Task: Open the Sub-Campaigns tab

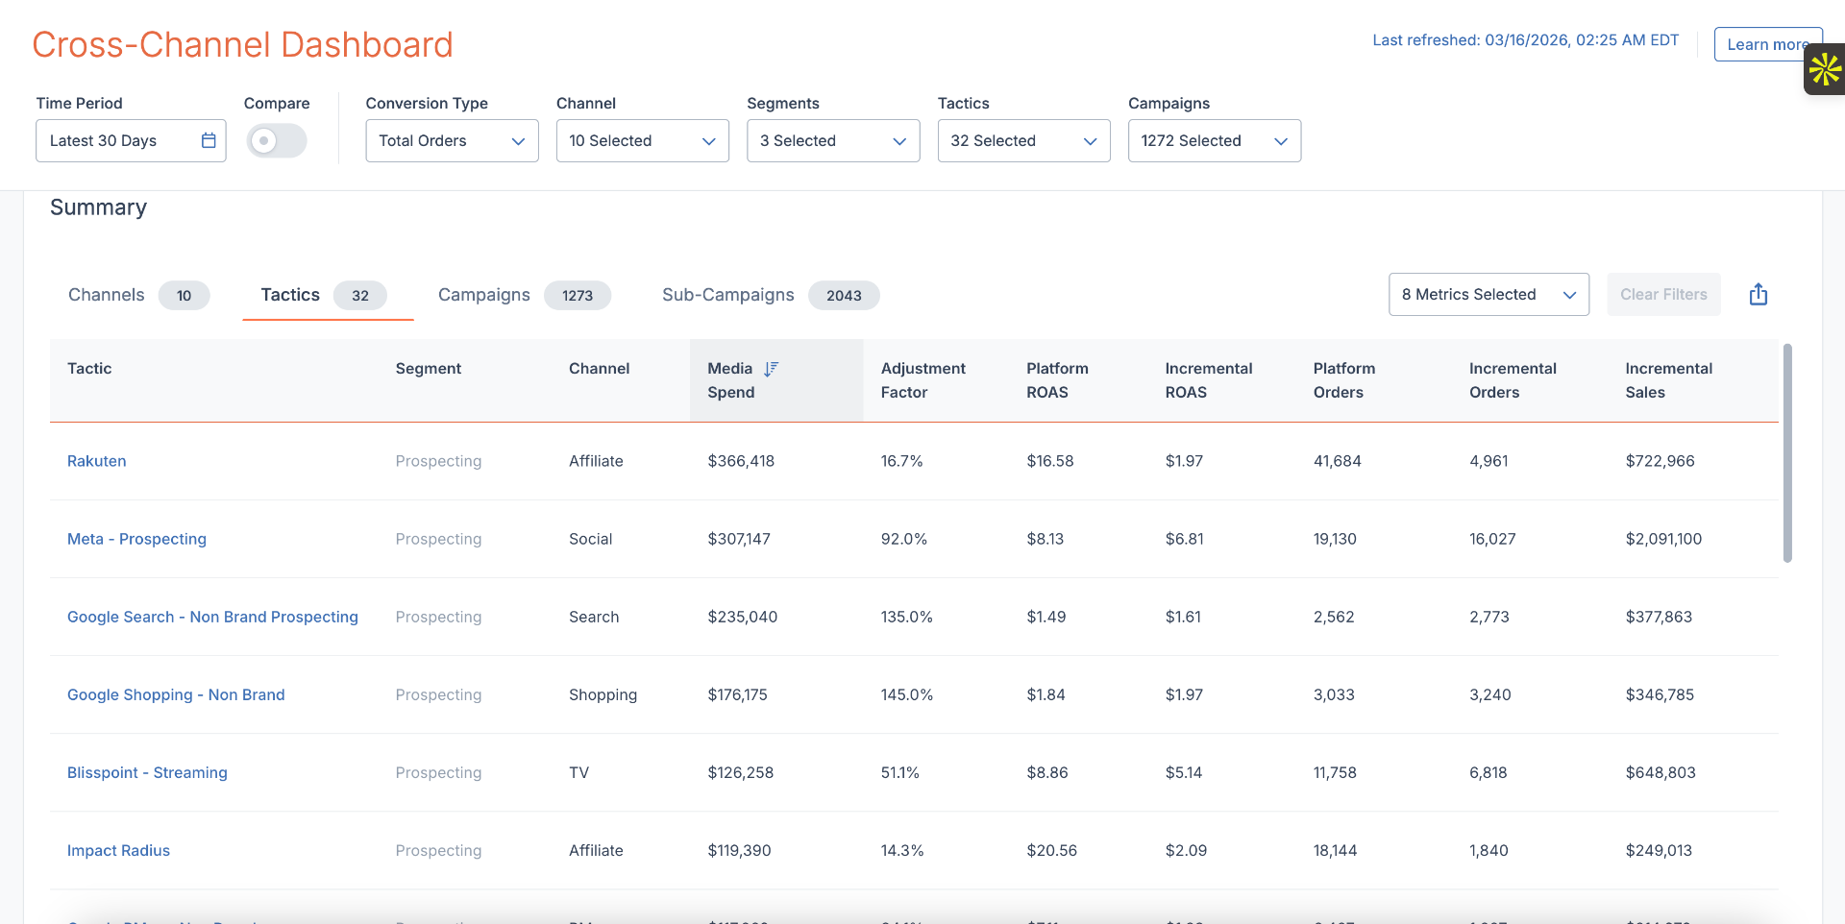Action: [x=727, y=295]
